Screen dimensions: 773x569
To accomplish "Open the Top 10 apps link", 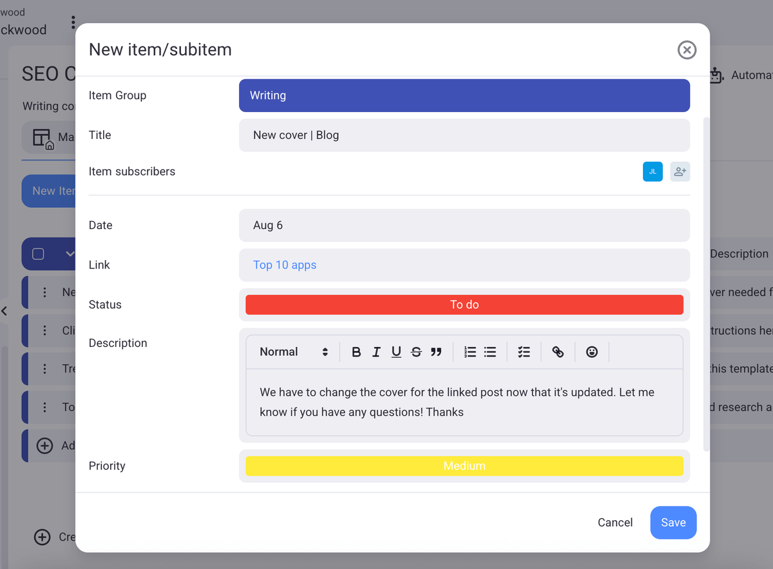I will (285, 265).
